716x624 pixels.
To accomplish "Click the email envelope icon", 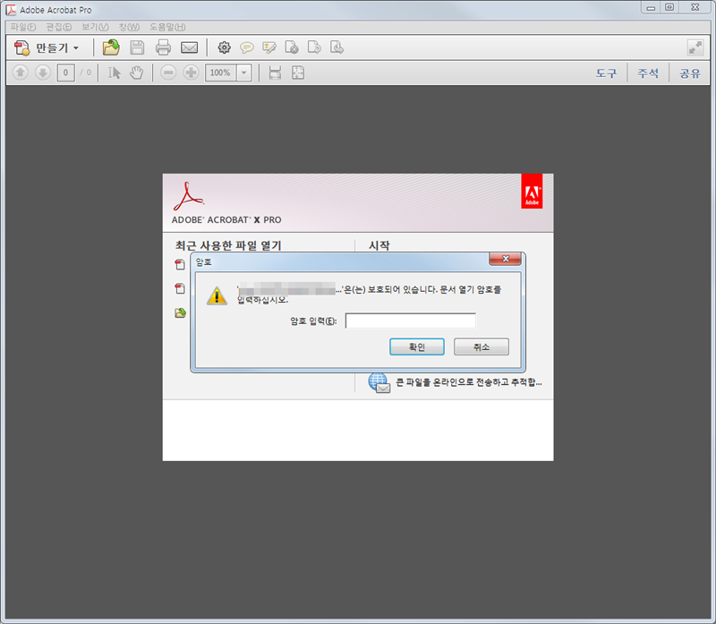I will tap(189, 47).
